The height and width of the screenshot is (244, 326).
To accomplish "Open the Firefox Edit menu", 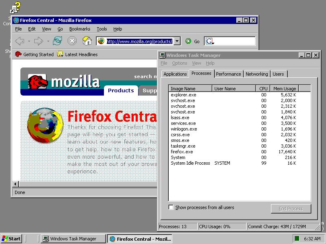I will point(32,29).
